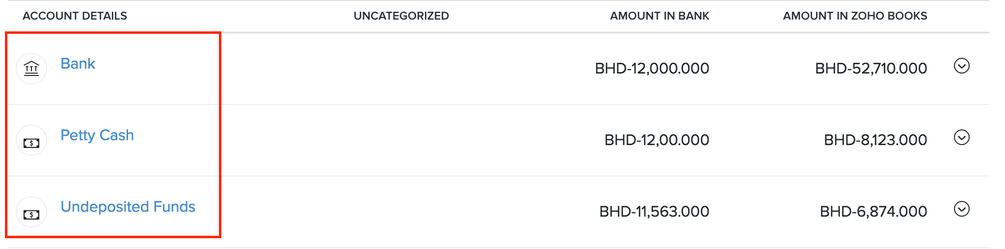Click the Uncategorized column header

(401, 16)
